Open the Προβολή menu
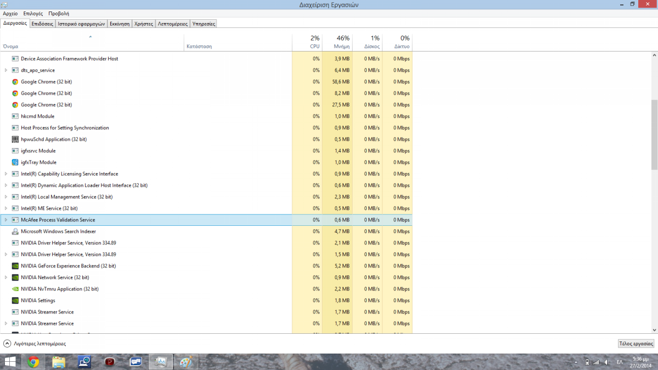 click(59, 13)
